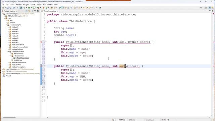Select README.md in Package Explorer
215x121 pixels.
(18, 60)
